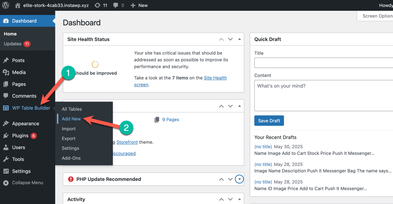Click the Media icon in sidebar
The width and height of the screenshot is (393, 204).
pyautogui.click(x=6, y=72)
